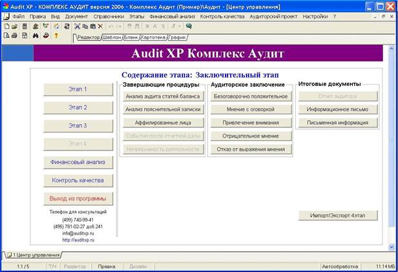Screen dimensions: 398x272
Task: Click the home-style icon in the toolbar
Action: 56,26
